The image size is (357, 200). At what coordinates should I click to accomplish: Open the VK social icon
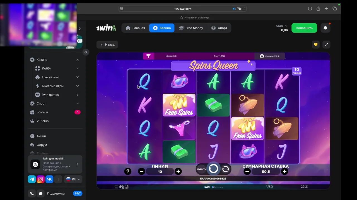[x=49, y=179]
